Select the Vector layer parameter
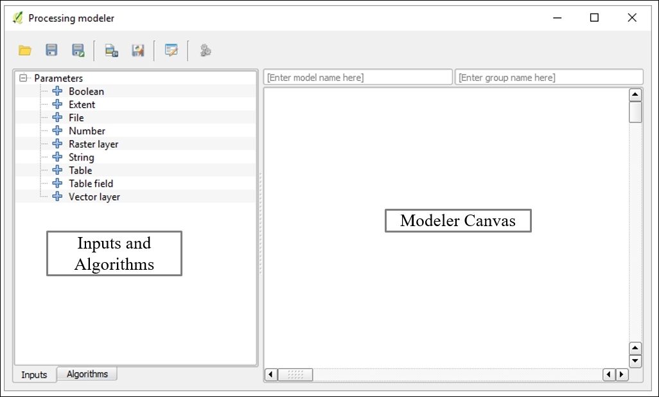 94,197
